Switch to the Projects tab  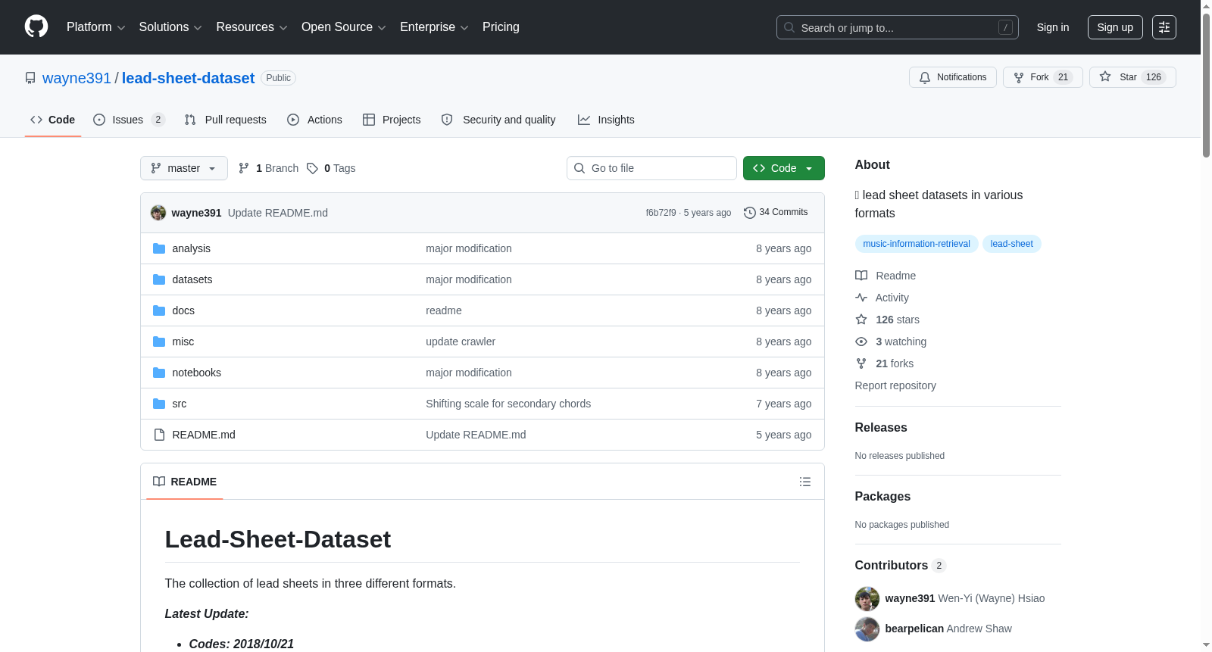click(392, 120)
